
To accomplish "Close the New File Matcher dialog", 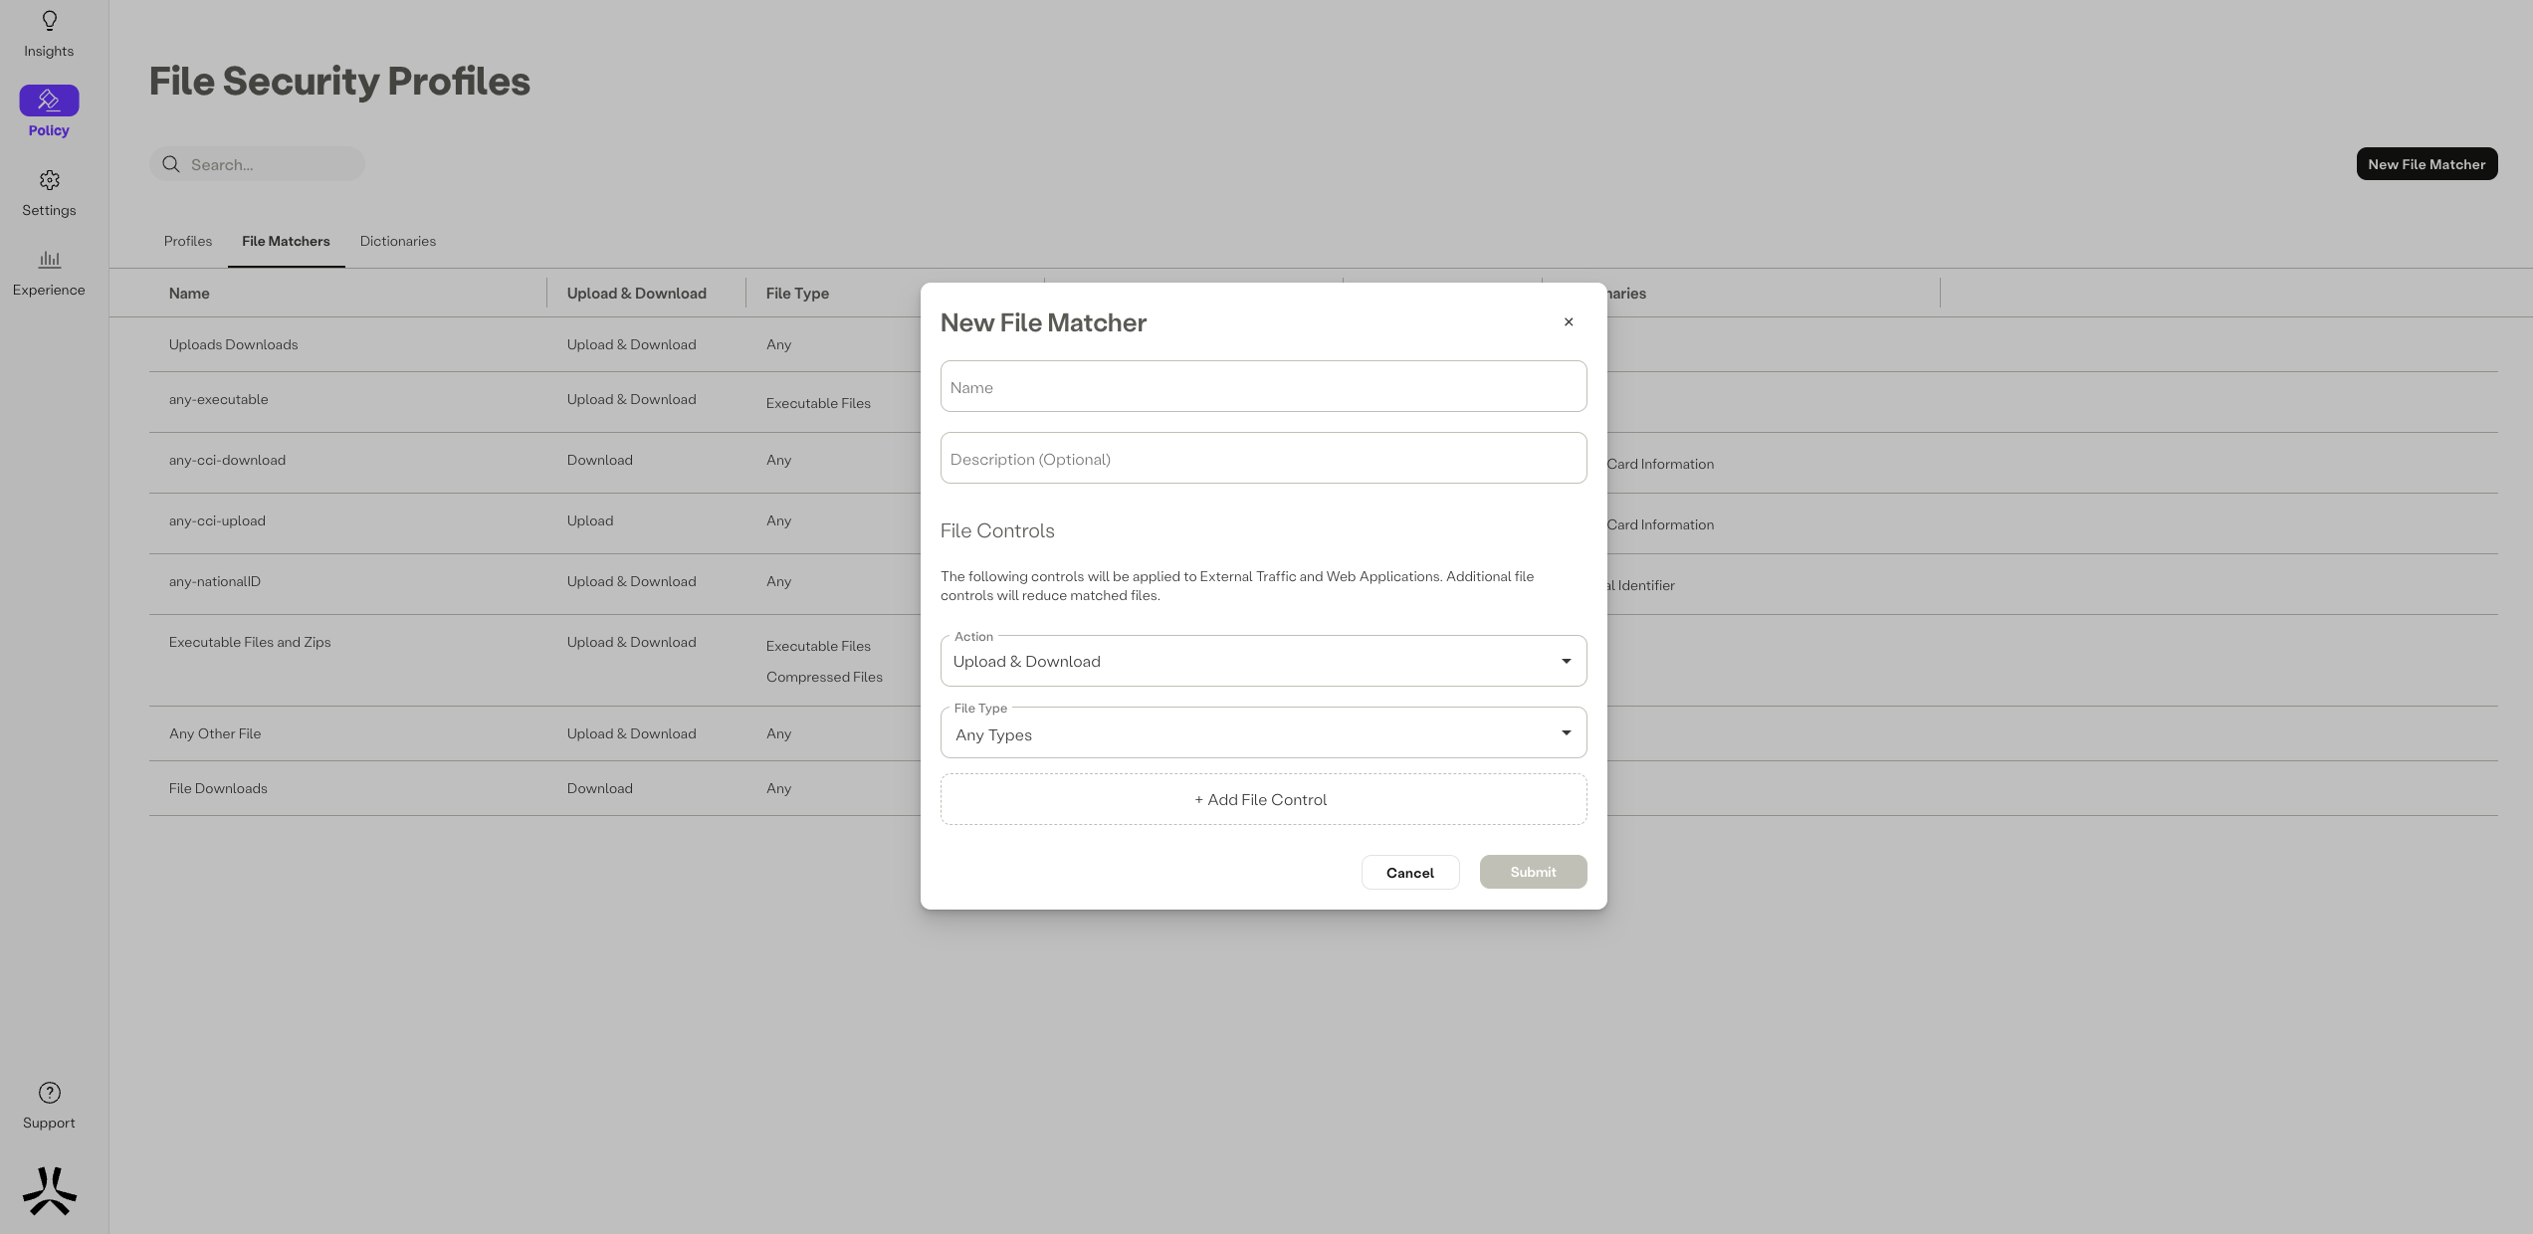I will click(x=1569, y=321).
